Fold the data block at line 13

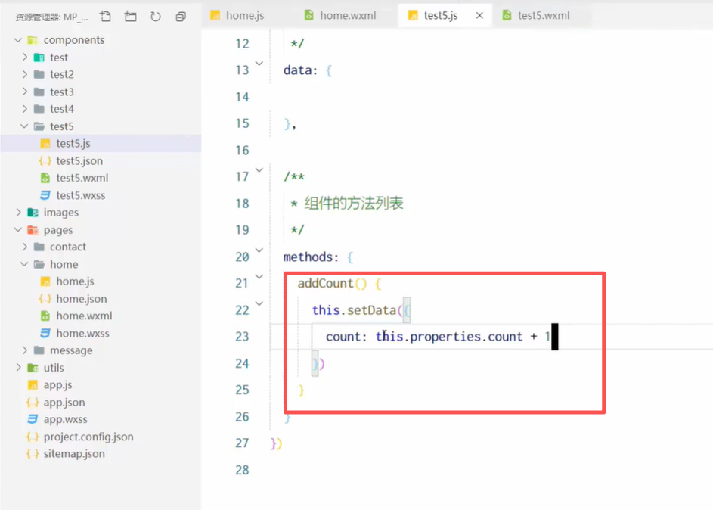pos(259,64)
